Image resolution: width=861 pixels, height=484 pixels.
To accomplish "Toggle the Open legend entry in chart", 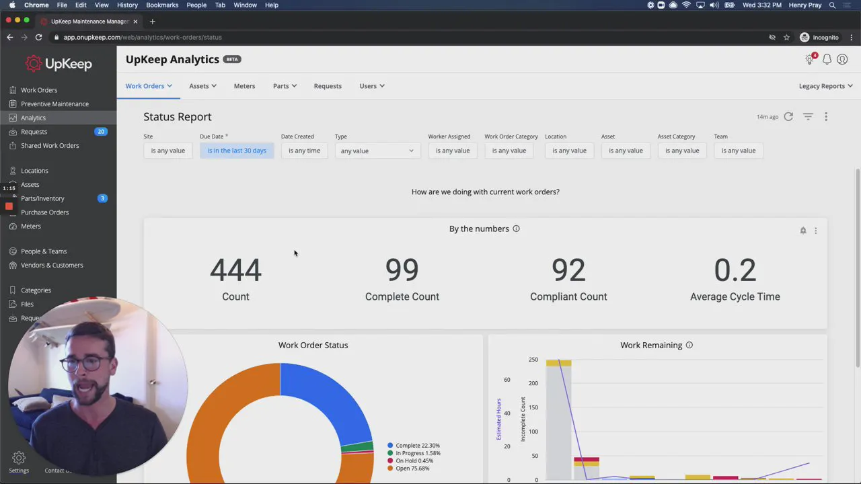I will click(x=412, y=469).
